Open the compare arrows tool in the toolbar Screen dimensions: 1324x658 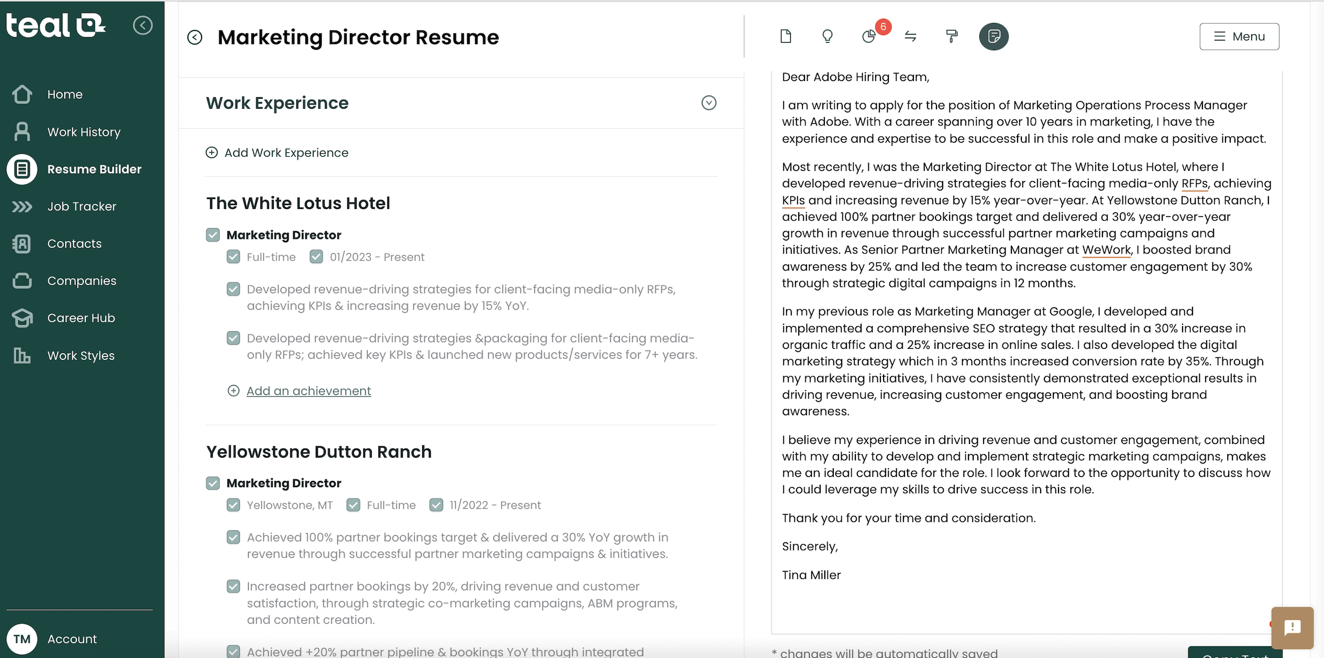910,37
